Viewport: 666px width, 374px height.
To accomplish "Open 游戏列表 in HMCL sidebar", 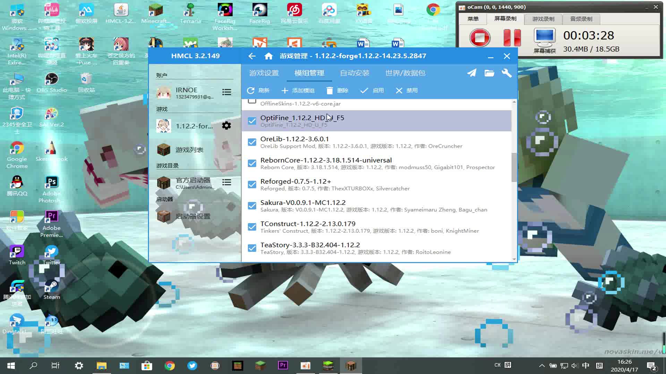I will [195, 150].
